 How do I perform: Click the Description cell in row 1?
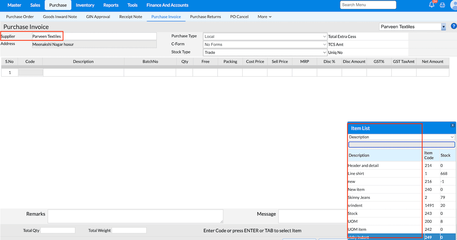[83, 72]
